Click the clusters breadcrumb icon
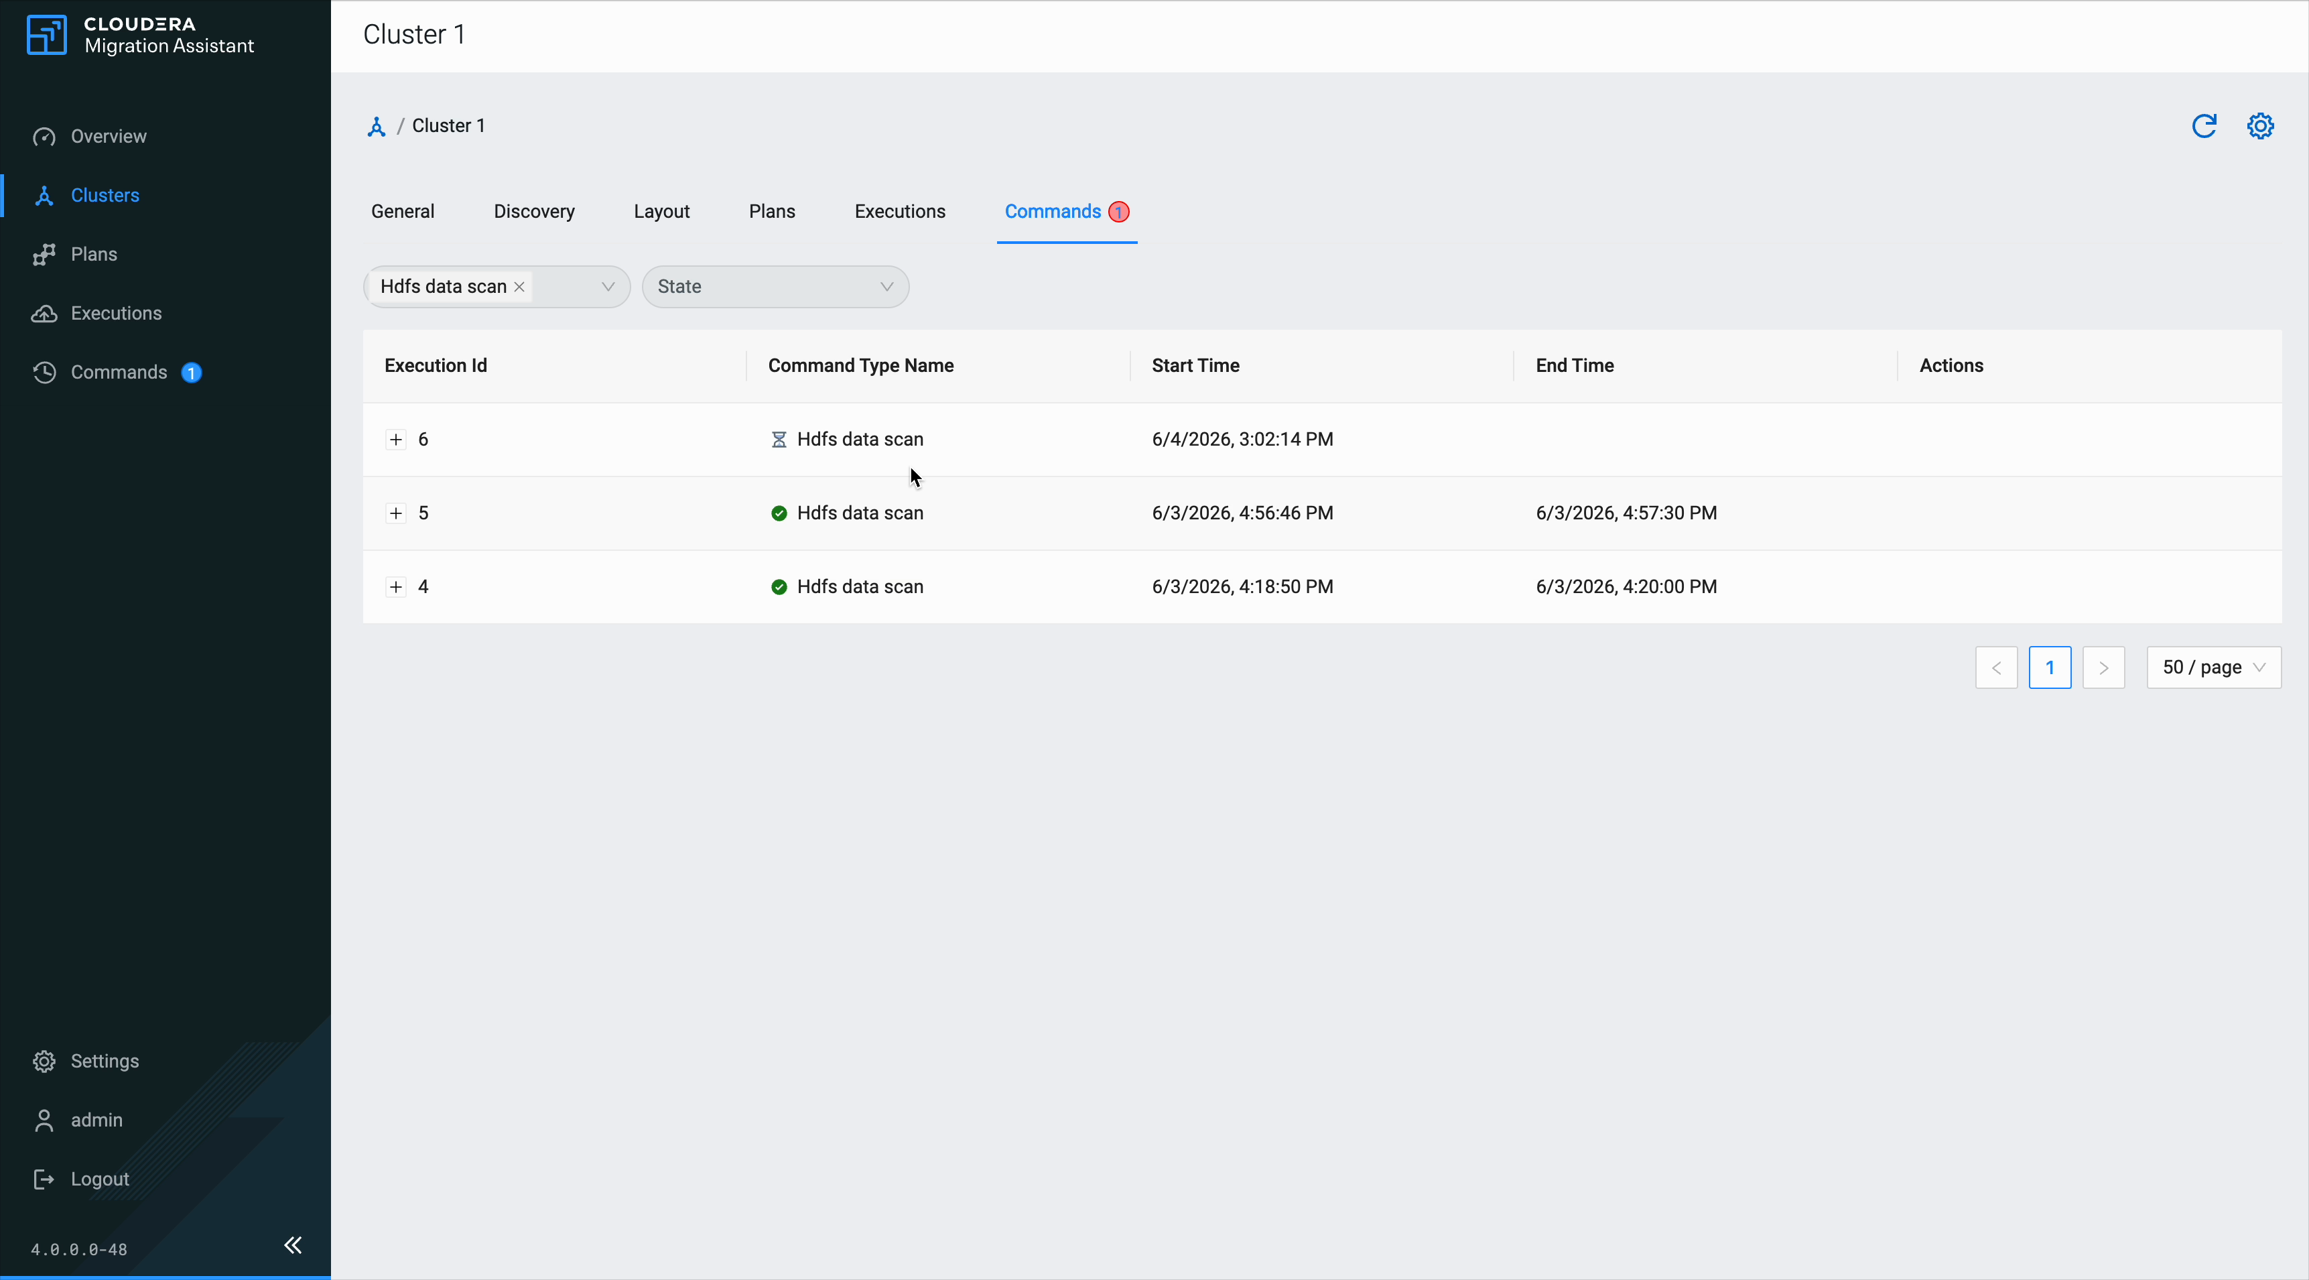 377,127
